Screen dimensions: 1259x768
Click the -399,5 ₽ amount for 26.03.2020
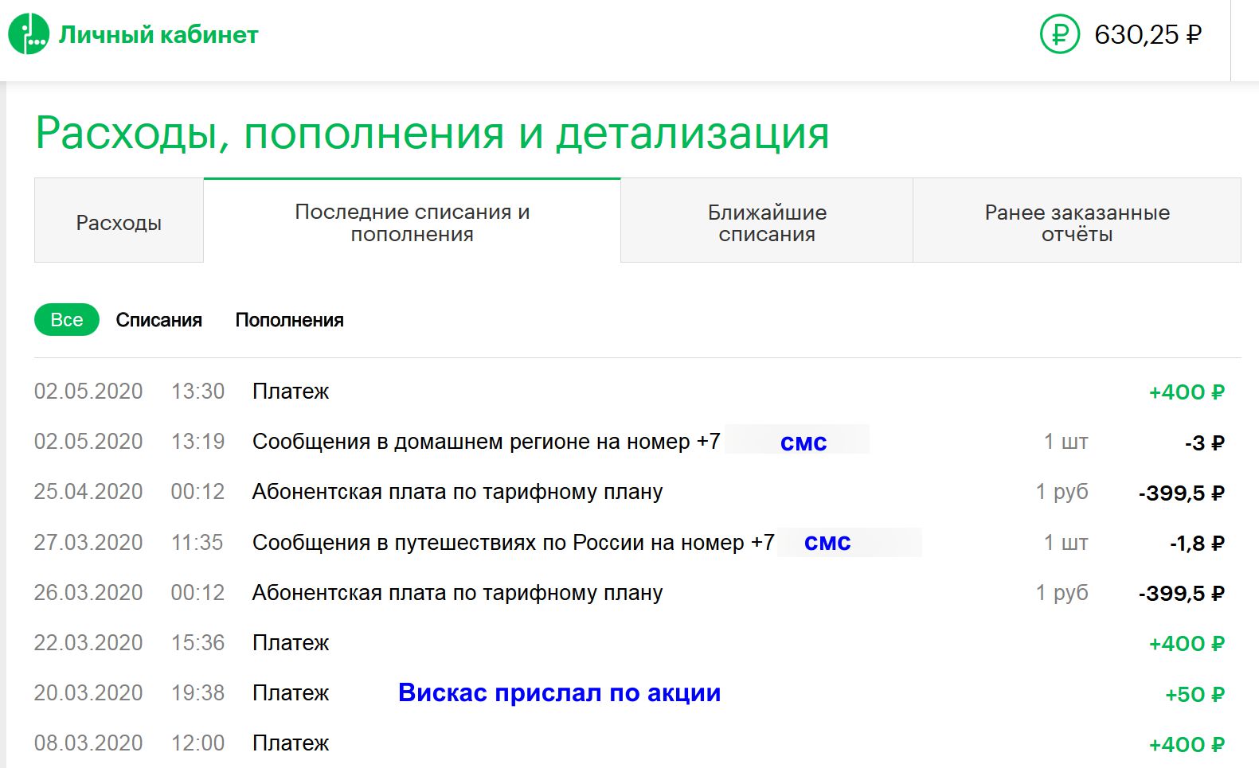click(1182, 594)
